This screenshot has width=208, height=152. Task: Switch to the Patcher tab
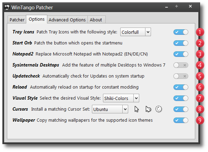click(x=17, y=20)
